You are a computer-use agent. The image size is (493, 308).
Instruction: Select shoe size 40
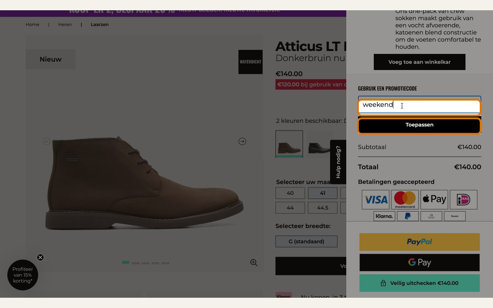tap(290, 193)
